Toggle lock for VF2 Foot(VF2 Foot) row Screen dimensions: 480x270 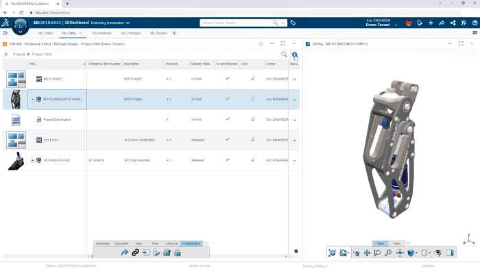253,160
